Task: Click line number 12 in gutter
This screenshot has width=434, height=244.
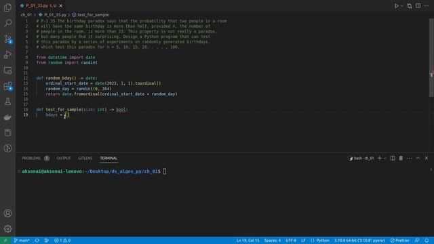Action: tap(26, 79)
